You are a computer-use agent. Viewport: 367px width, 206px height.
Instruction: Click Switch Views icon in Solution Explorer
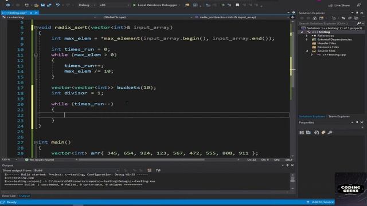[x=321, y=18]
